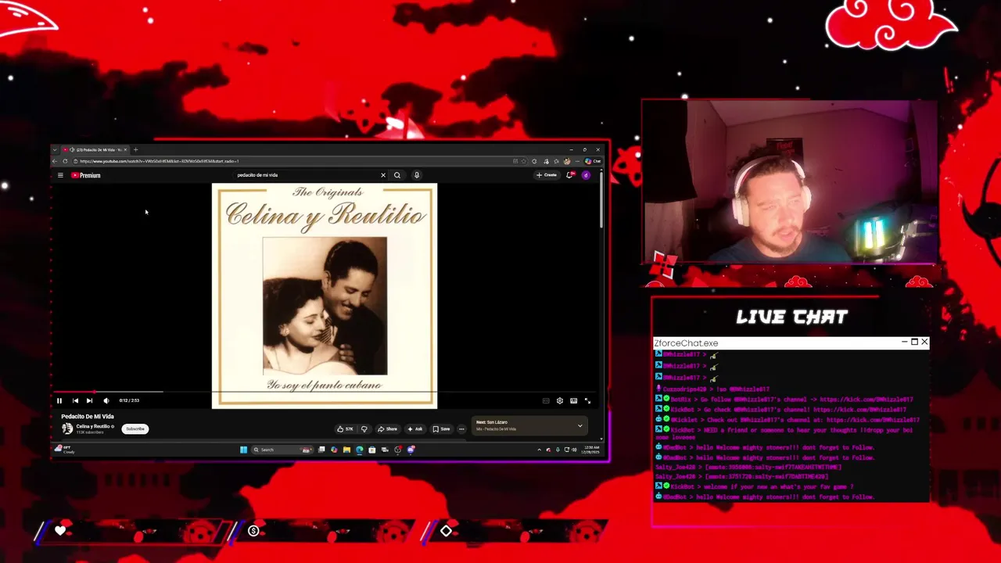Save video to playlist
The image size is (1001, 563).
click(x=441, y=429)
